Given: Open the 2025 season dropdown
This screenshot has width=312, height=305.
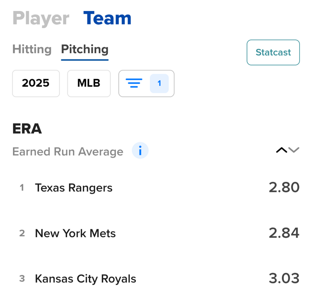Looking at the screenshot, I should click(x=36, y=83).
